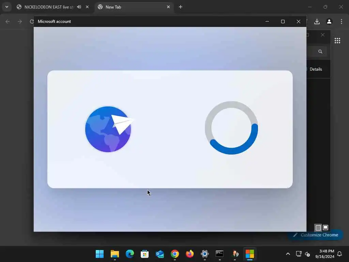The width and height of the screenshot is (349, 262).
Task: Open the muted volume tray icon
Action: pos(307,254)
